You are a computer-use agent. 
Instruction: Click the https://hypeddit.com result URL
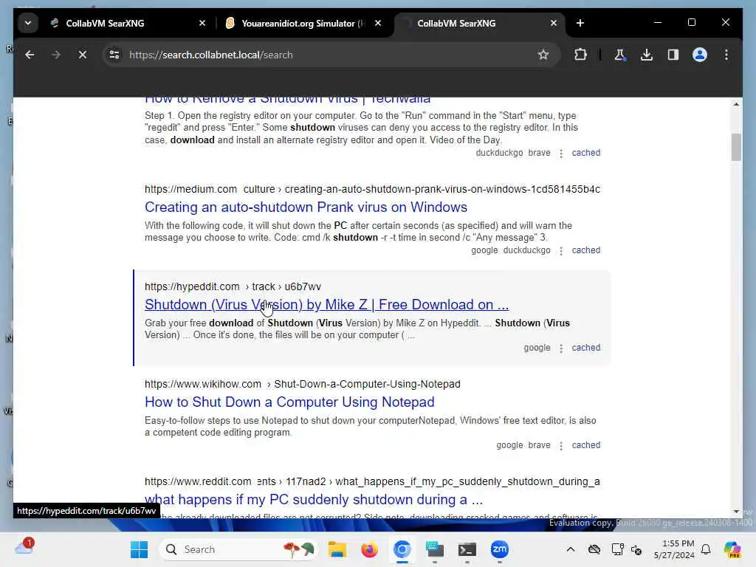233,287
